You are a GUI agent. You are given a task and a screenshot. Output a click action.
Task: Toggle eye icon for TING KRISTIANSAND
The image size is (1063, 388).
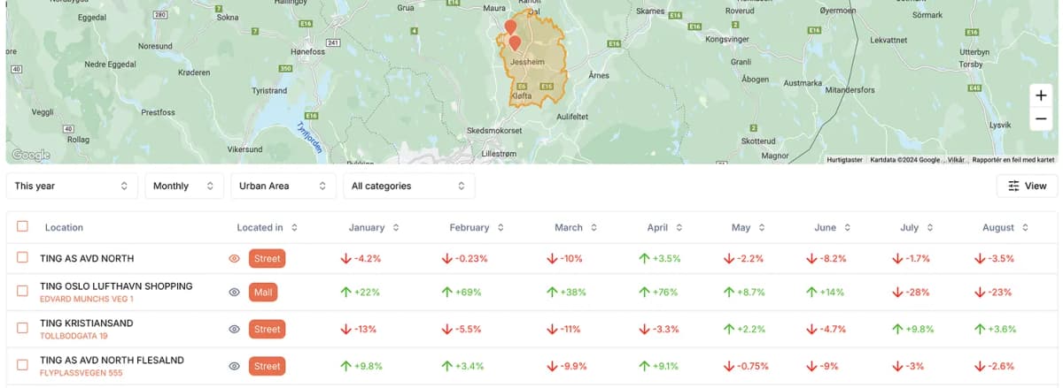[x=234, y=329]
